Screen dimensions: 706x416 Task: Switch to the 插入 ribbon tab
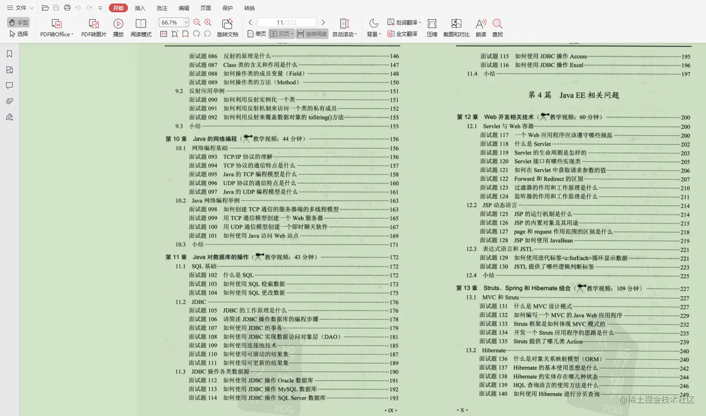point(140,8)
